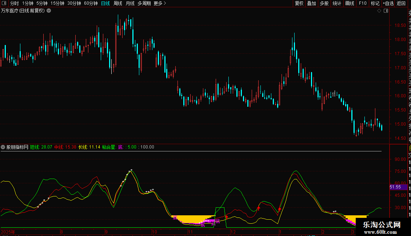Open the 分时 intraday tab
This screenshot has width=411, height=236.
[x=15, y=3]
